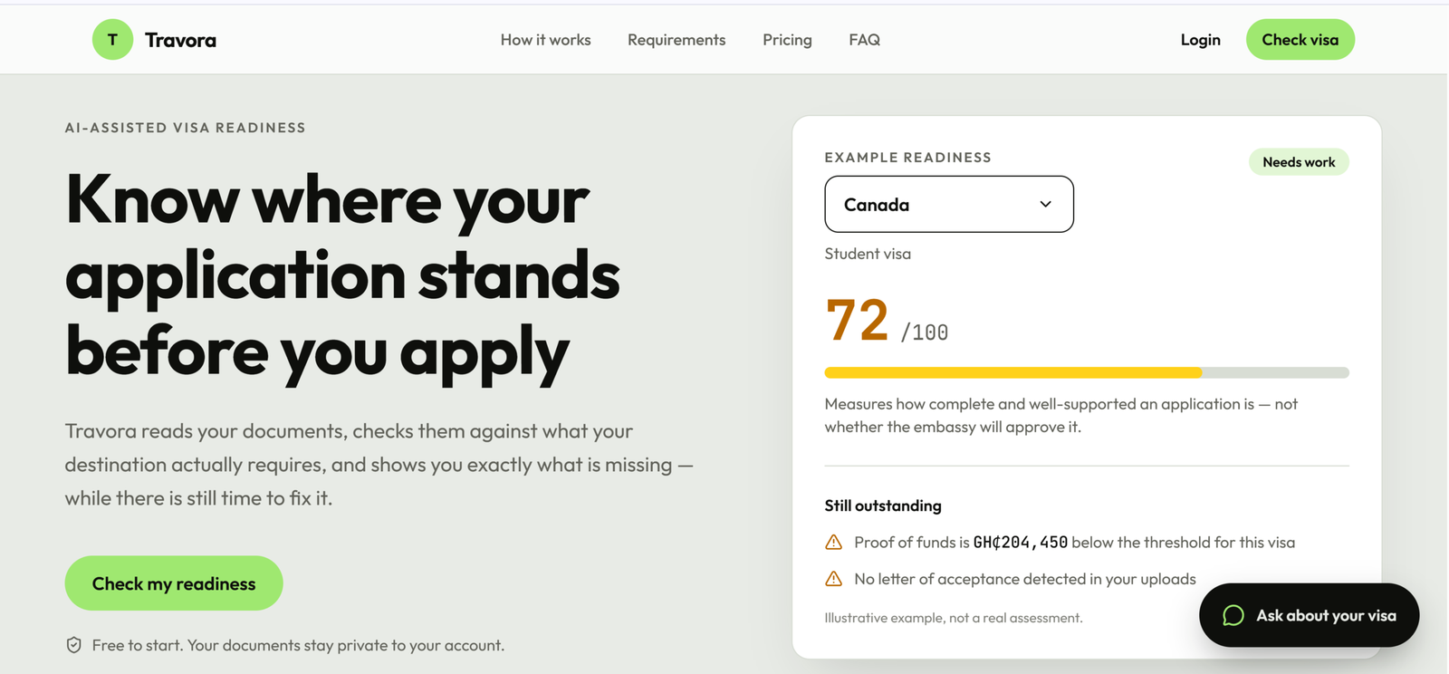Click the chat bubble icon in Ask about your visa

[x=1233, y=616]
